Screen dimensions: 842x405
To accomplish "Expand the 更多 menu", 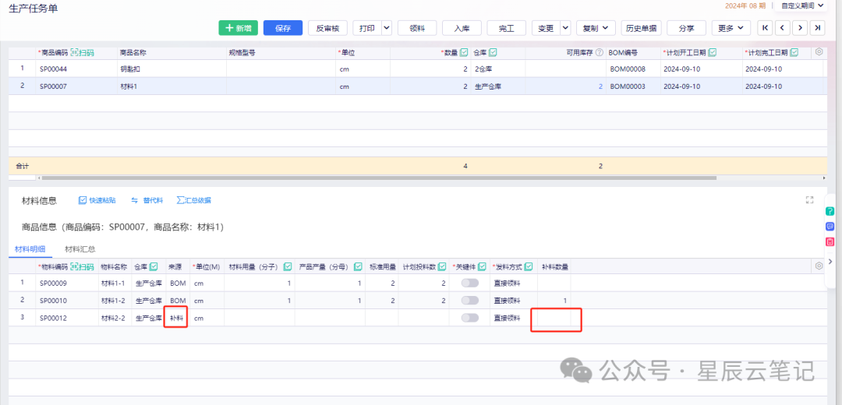I will tap(731, 28).
